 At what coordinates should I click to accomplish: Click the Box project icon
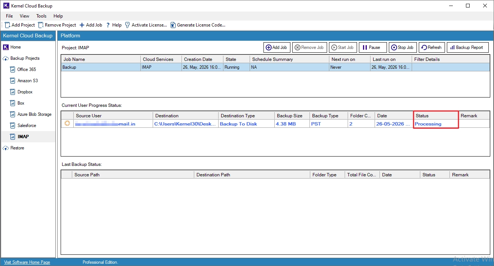13,103
